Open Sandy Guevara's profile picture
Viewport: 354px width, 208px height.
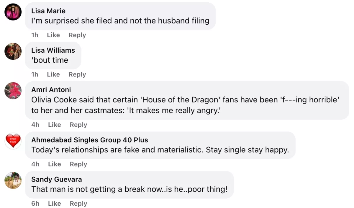[x=13, y=180]
